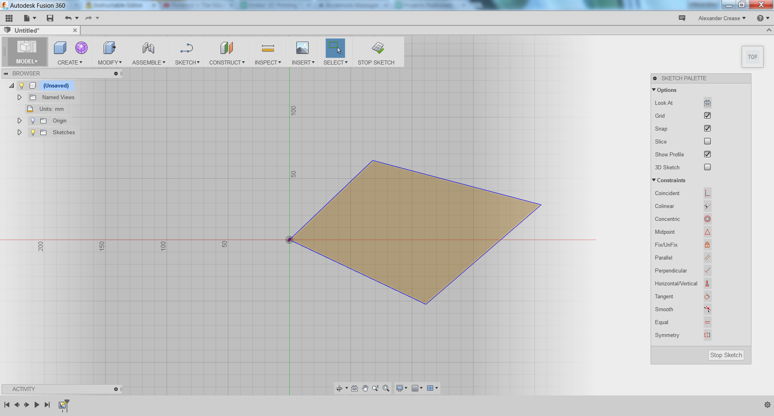The image size is (774, 416).
Task: Apply the Parallel constraint
Action: pyautogui.click(x=707, y=258)
